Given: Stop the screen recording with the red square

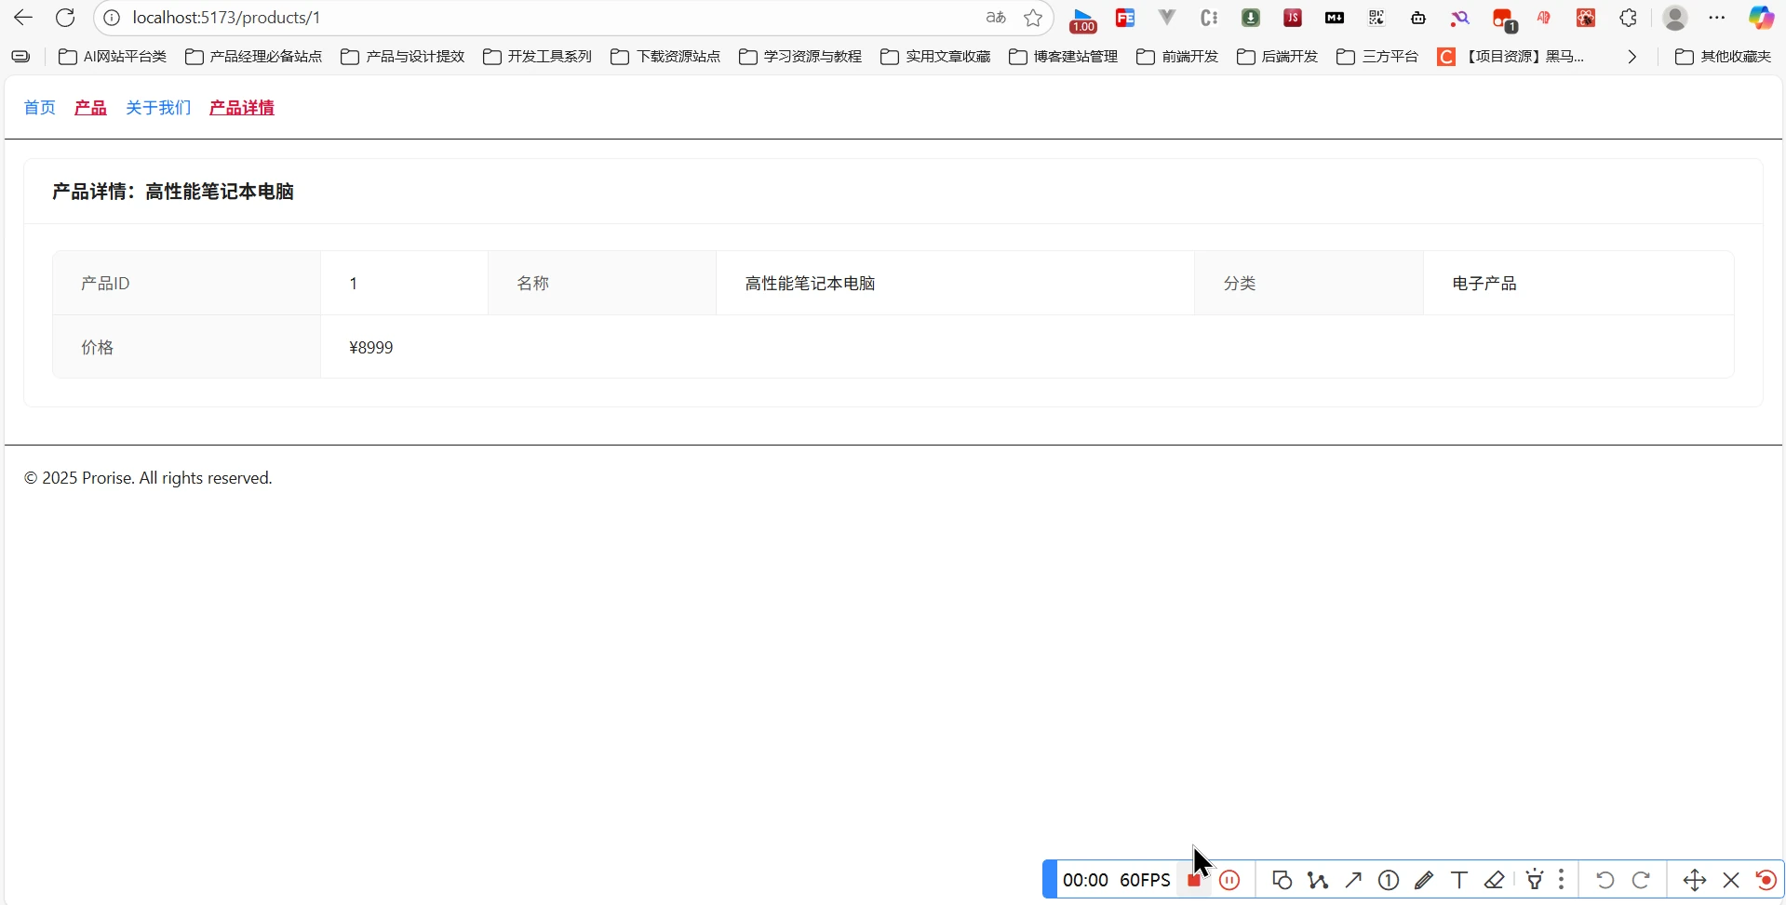Looking at the screenshot, I should [1193, 880].
